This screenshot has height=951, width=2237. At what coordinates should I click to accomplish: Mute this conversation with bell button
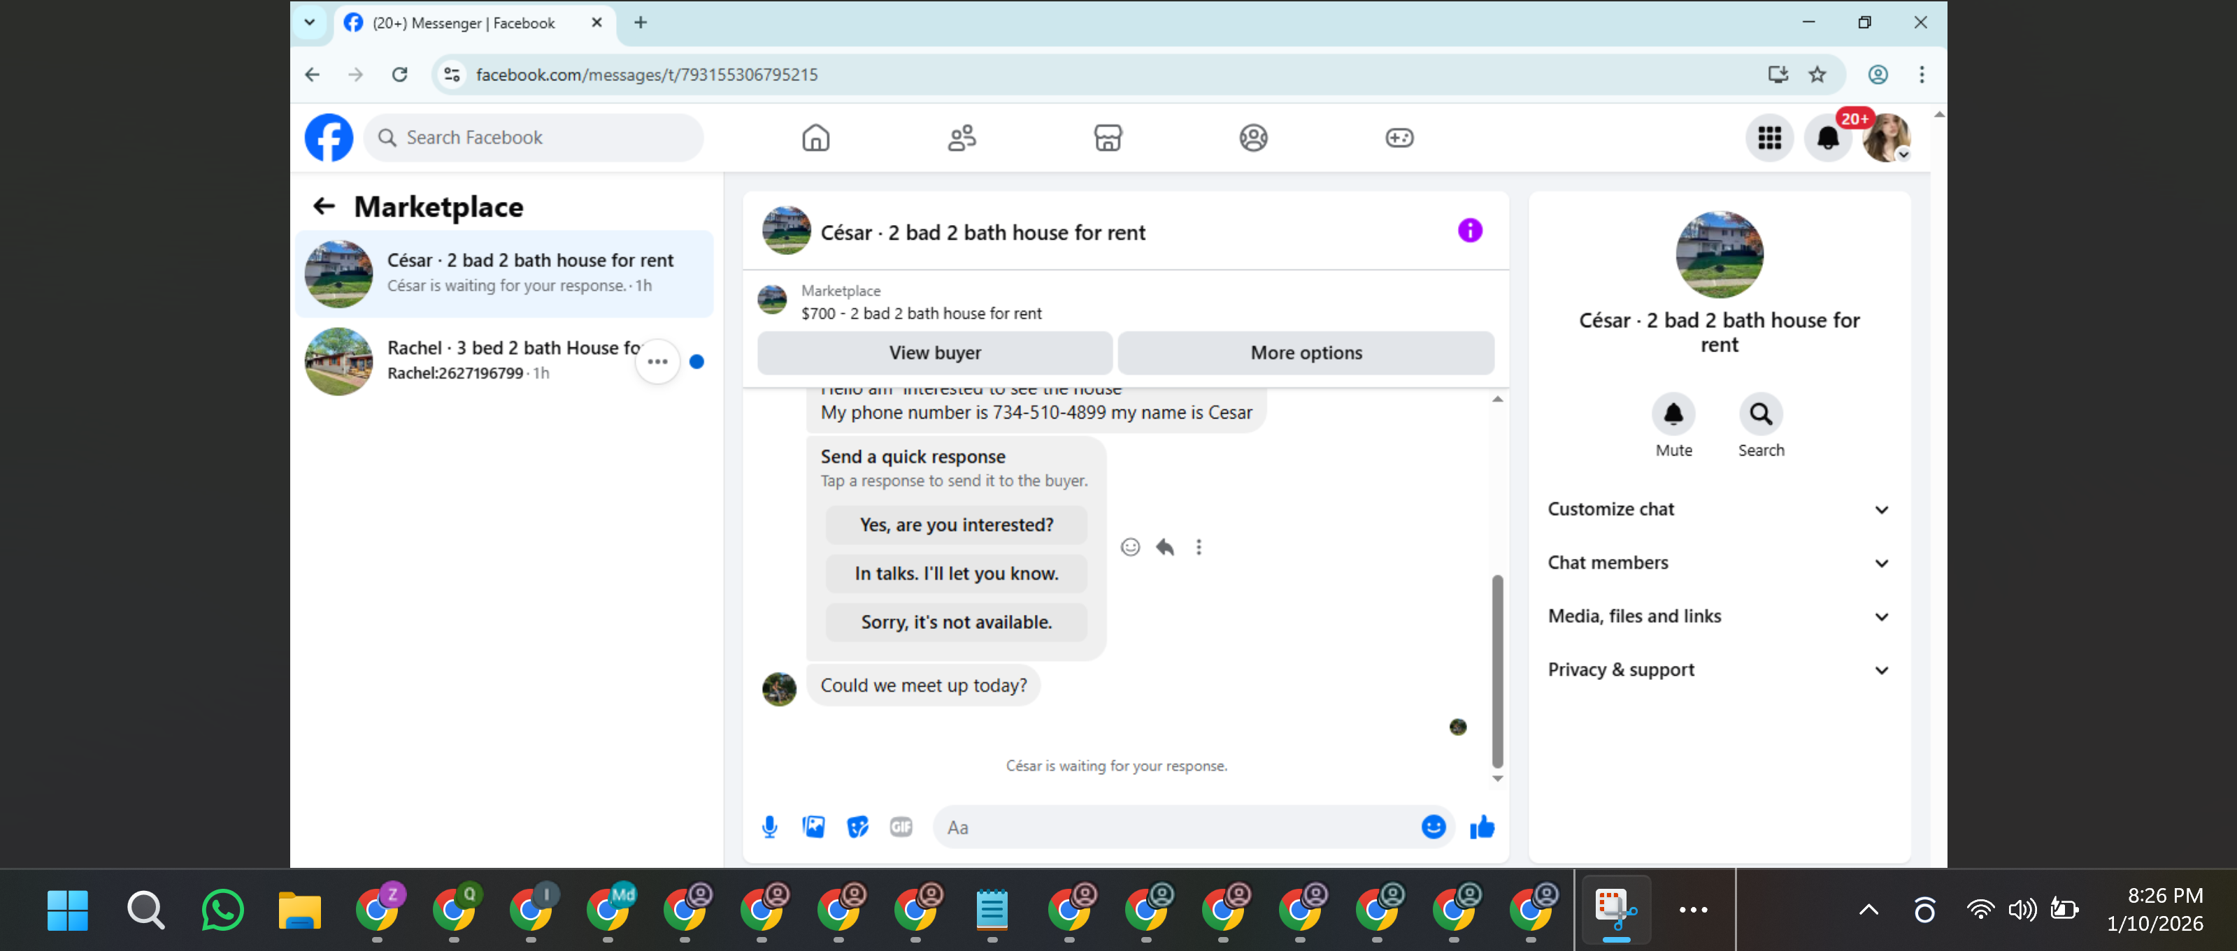tap(1673, 414)
